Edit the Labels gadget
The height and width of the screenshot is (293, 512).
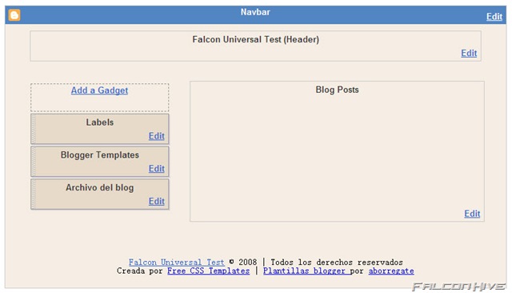[157, 136]
